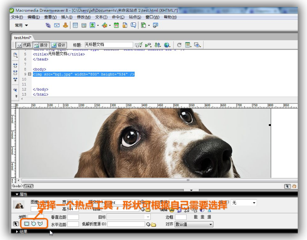Click the Templates insert icon
307x240 pixels.
tap(143, 25)
